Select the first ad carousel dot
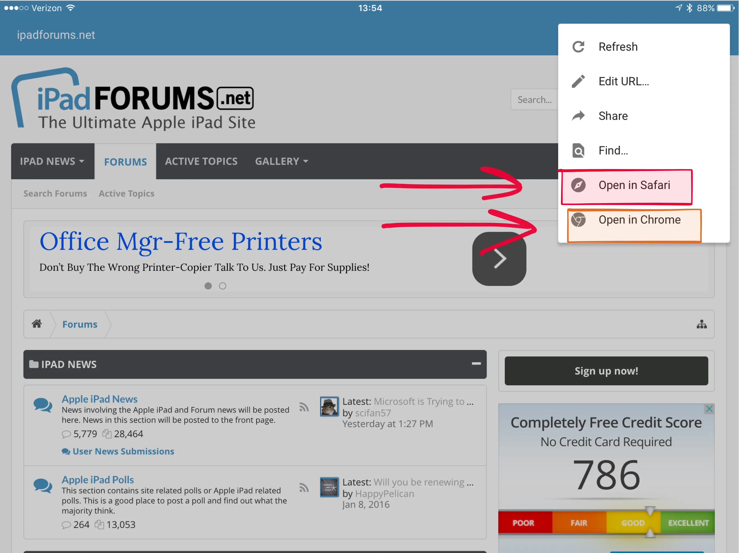This screenshot has width=739, height=553. (208, 286)
